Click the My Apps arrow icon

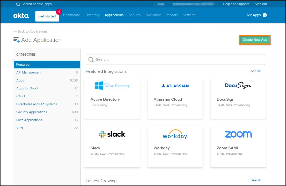pos(265,15)
